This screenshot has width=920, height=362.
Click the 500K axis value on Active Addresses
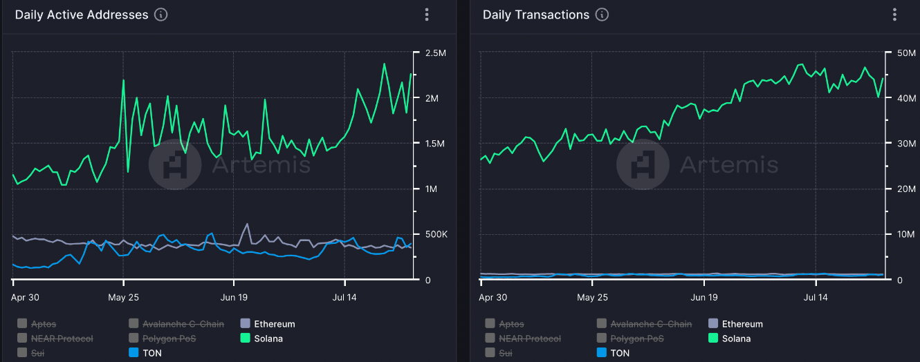(436, 235)
